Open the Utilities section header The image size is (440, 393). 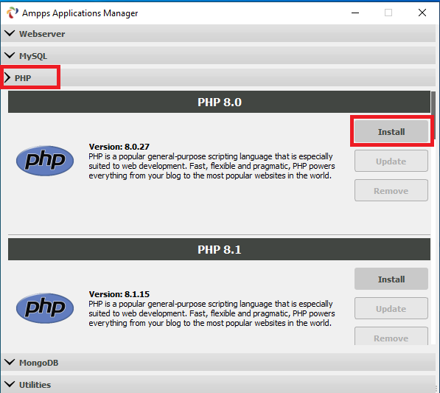click(x=218, y=384)
